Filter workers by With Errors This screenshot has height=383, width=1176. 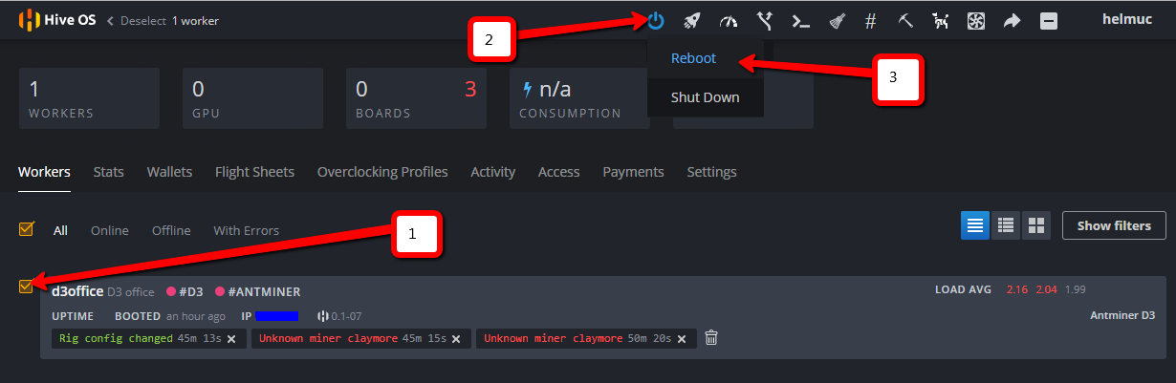[x=246, y=230]
